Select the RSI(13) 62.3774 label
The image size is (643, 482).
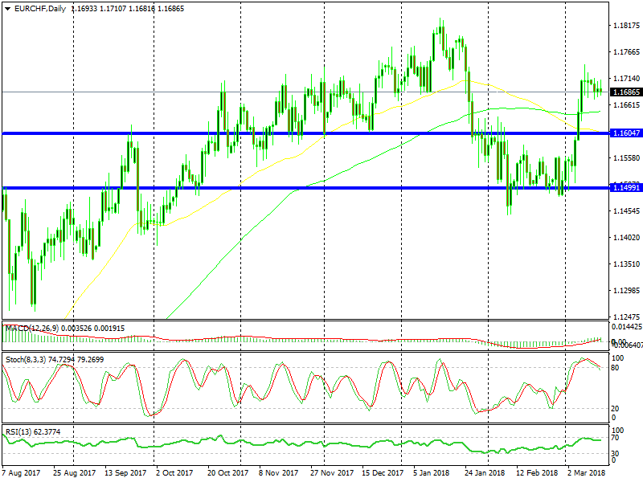pos(33,431)
